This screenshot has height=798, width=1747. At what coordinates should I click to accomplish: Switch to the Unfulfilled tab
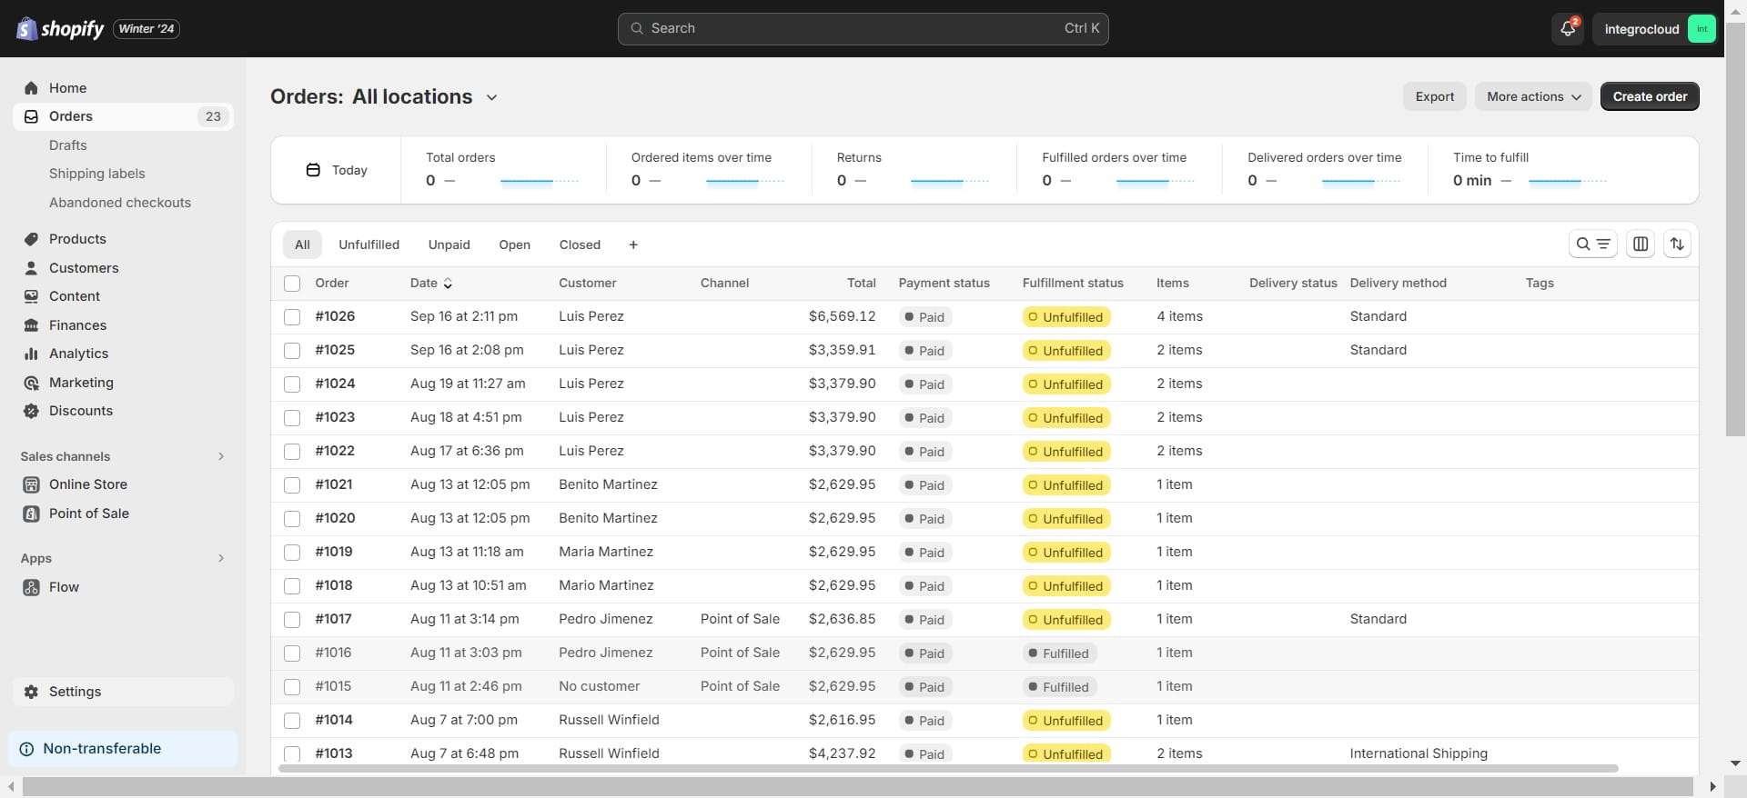tap(369, 245)
